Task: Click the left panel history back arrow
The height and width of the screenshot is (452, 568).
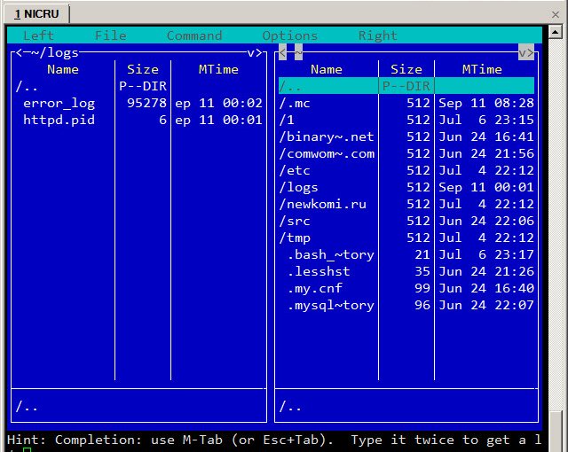Action: point(19,53)
